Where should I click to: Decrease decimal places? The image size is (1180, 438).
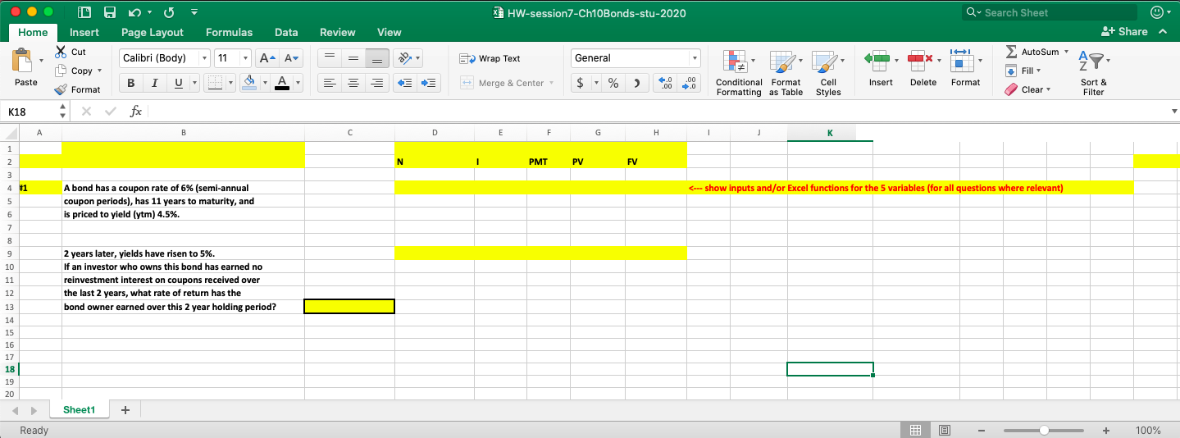[690, 83]
